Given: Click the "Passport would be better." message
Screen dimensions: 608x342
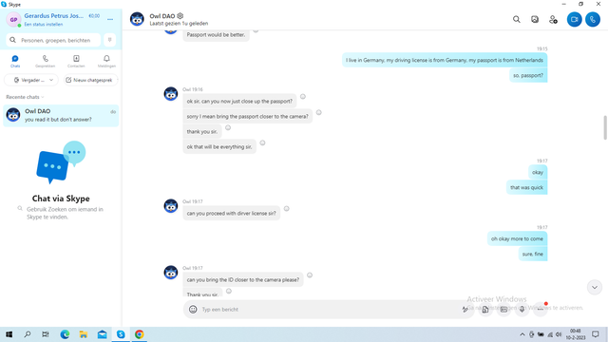Looking at the screenshot, I should click(216, 35).
